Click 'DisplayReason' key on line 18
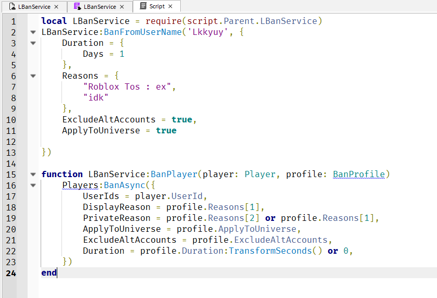 click(x=117, y=207)
